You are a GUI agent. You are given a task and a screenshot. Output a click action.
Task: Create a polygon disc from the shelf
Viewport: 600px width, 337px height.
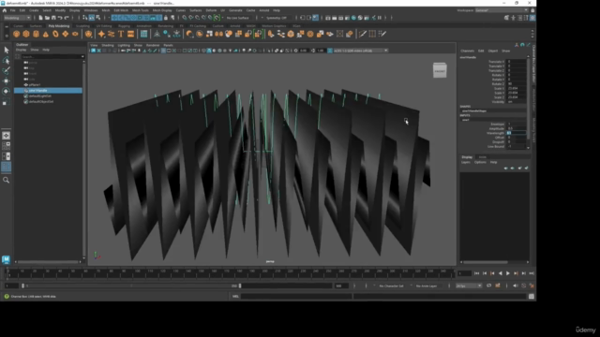[x=75, y=34]
